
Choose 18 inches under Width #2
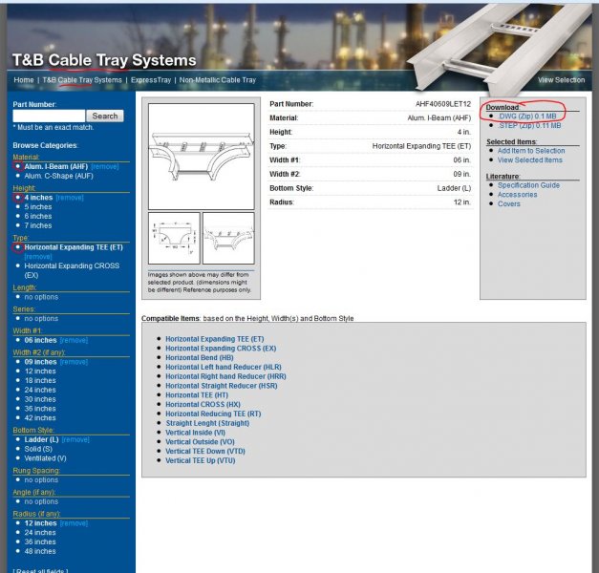click(40, 380)
